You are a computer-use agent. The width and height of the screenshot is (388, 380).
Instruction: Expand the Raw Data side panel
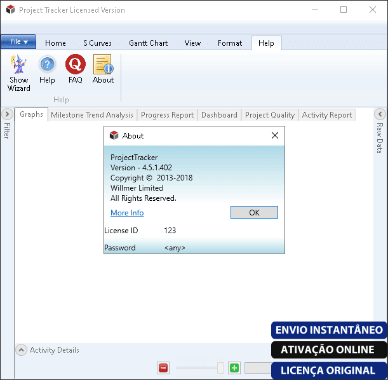pyautogui.click(x=380, y=114)
